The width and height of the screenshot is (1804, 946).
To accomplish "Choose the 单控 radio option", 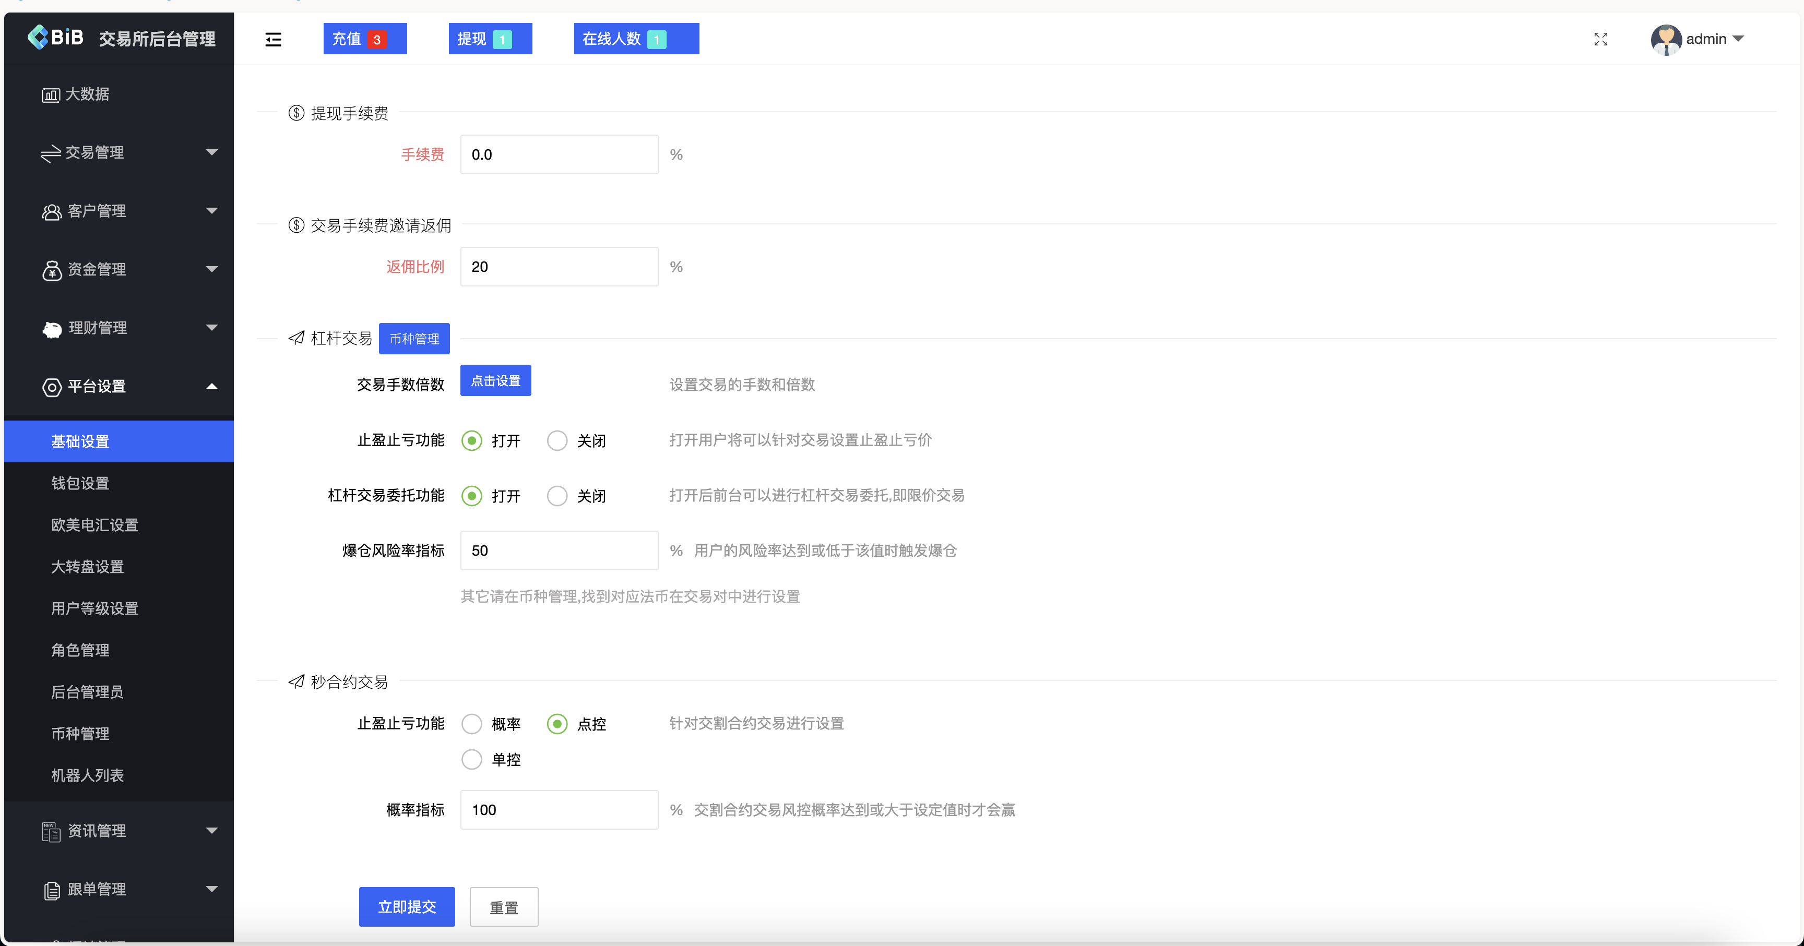I will tap(472, 759).
